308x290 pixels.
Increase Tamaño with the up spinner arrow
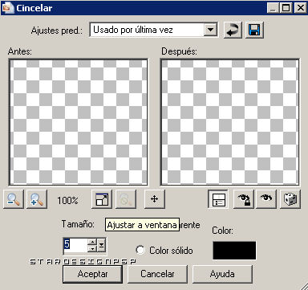92,242
